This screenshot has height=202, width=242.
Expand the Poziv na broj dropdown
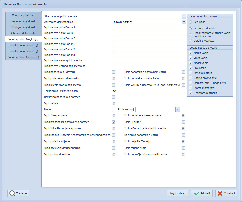tap(177, 109)
